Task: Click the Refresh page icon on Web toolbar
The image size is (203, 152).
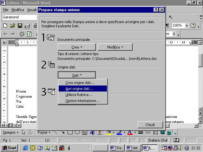Action: coord(29,34)
